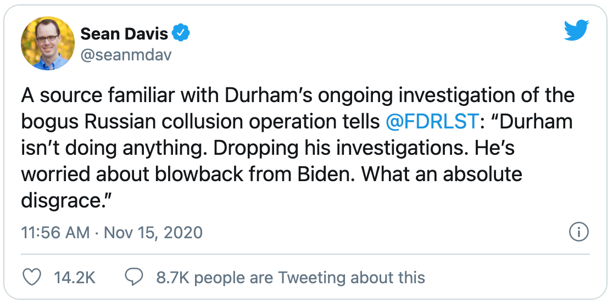This screenshot has height=303, width=613.
Task: Click the blue verified badge beside Sean Davis
Action: [x=181, y=32]
